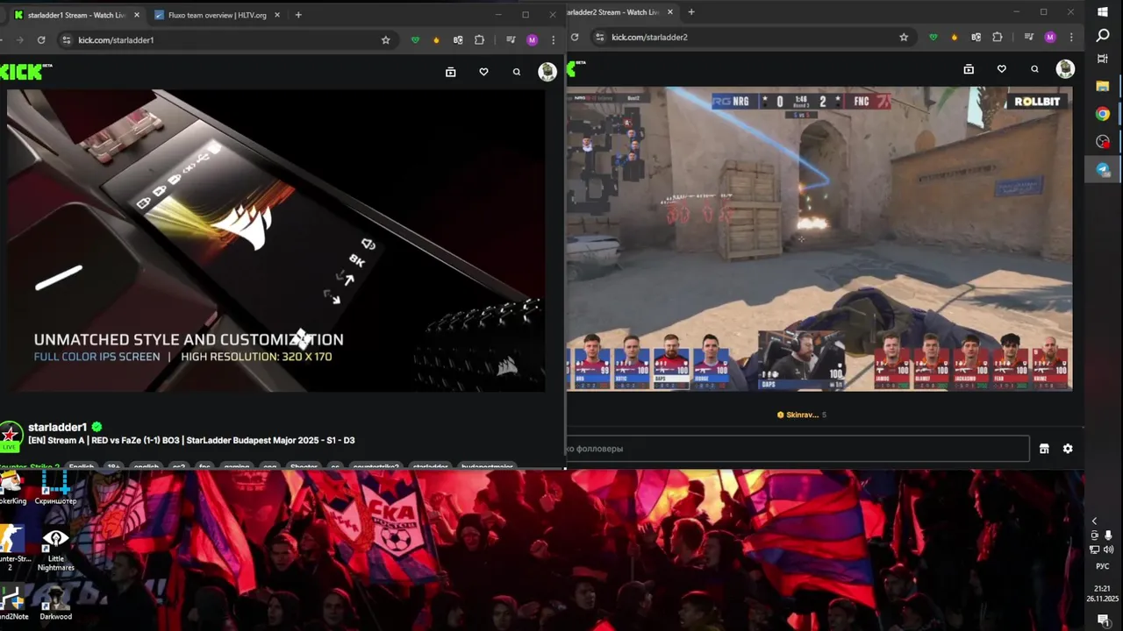Screen dimensions: 1123x631
Task: Click the heart (following) icon in starladder2 window
Action: (1001, 69)
